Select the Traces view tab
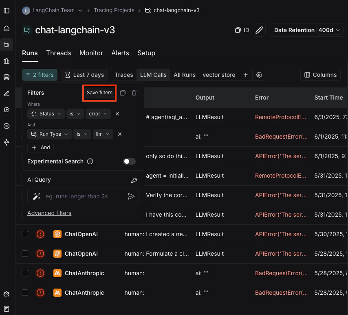348x315 pixels. tap(124, 75)
